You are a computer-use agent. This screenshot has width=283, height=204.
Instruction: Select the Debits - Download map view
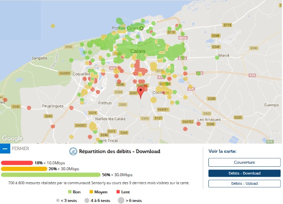pyautogui.click(x=244, y=173)
